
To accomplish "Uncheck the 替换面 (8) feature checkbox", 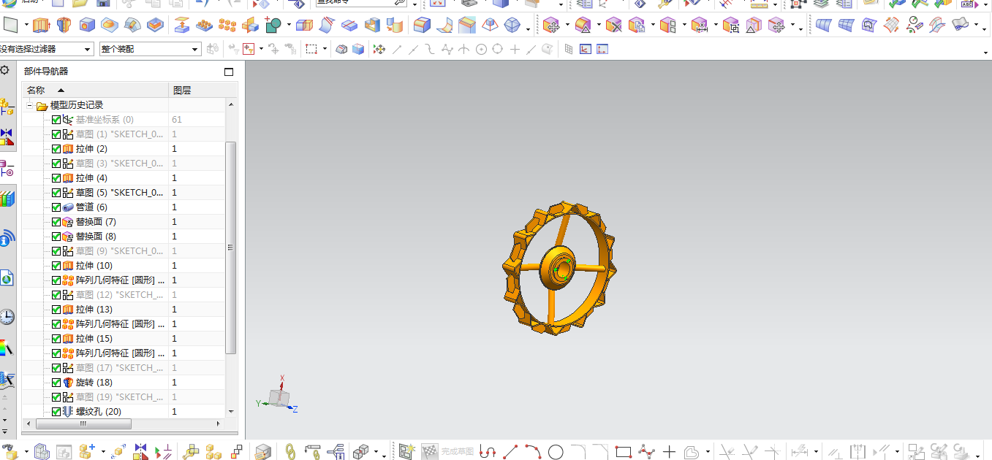I will click(56, 237).
